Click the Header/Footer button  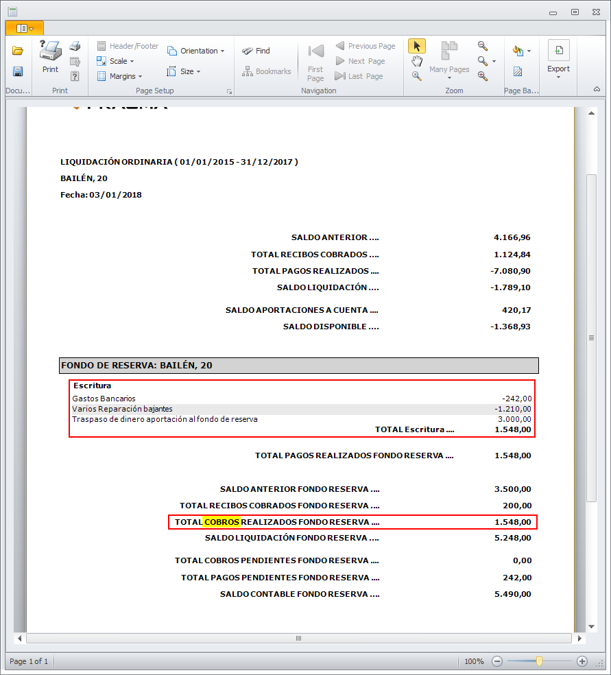[x=128, y=46]
